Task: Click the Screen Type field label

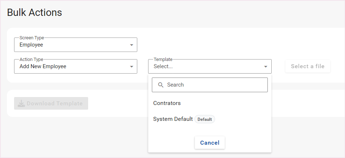Action: click(31, 38)
